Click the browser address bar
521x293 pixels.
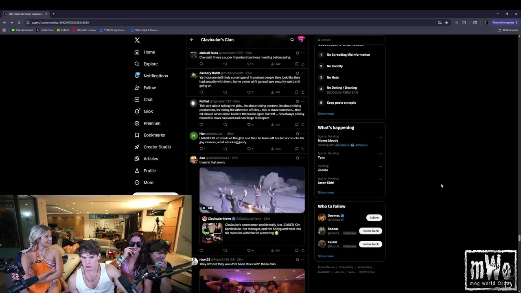coord(232,22)
